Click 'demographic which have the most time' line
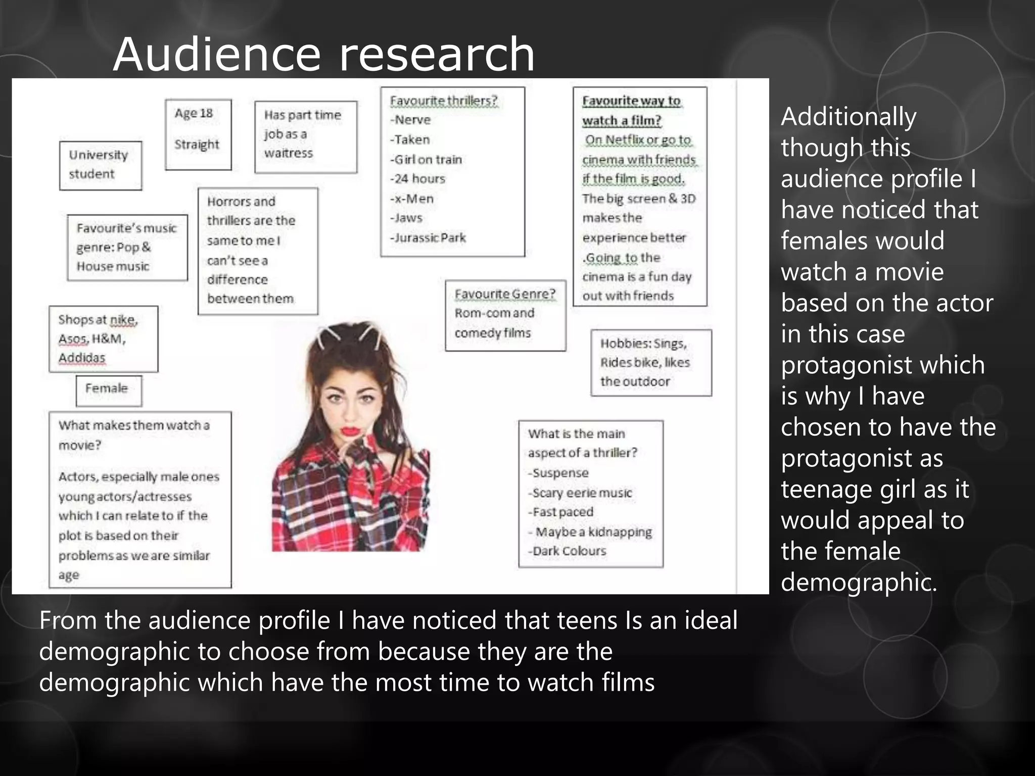The width and height of the screenshot is (1035, 776). click(x=347, y=682)
